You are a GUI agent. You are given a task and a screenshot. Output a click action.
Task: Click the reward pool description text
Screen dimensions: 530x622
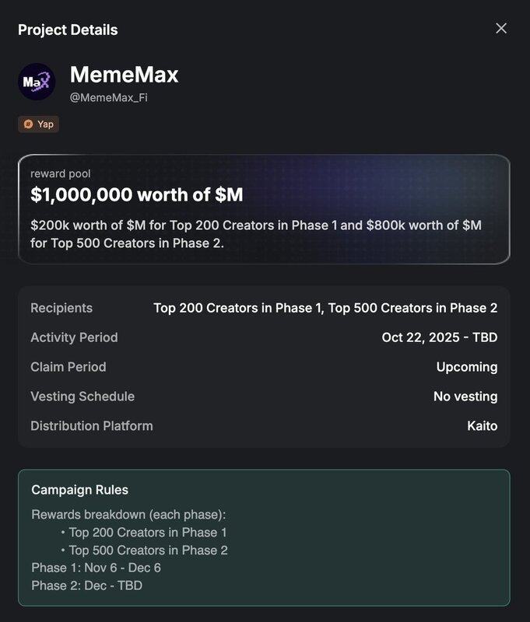pos(256,233)
